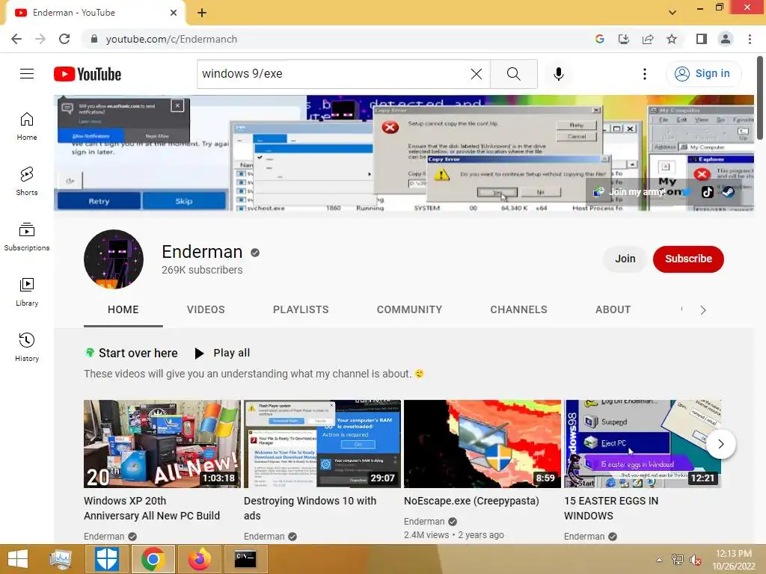Start voice search with microphone icon

coord(558,74)
